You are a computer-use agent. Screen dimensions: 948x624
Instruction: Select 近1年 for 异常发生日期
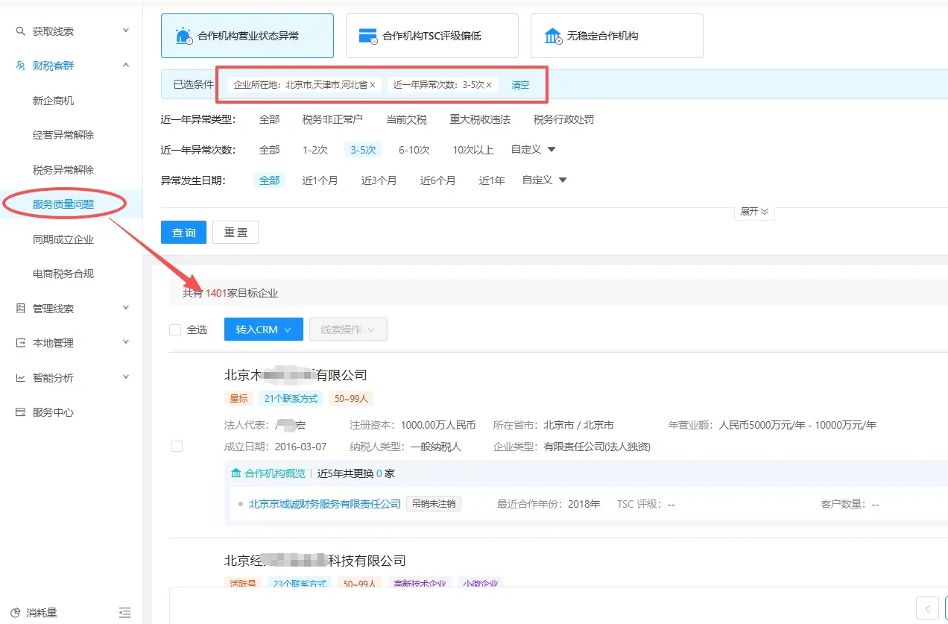492,180
